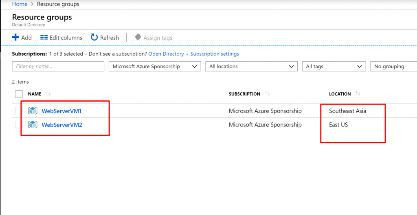Sort by Subscription column arrows icon
Image resolution: width=417 pixels, height=215 pixels.
point(267,93)
